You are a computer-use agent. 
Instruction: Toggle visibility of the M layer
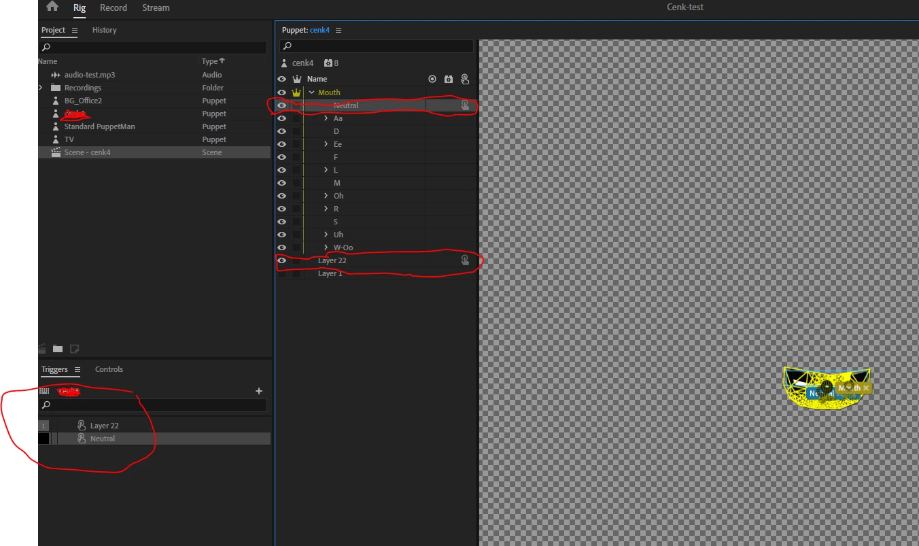(x=282, y=183)
